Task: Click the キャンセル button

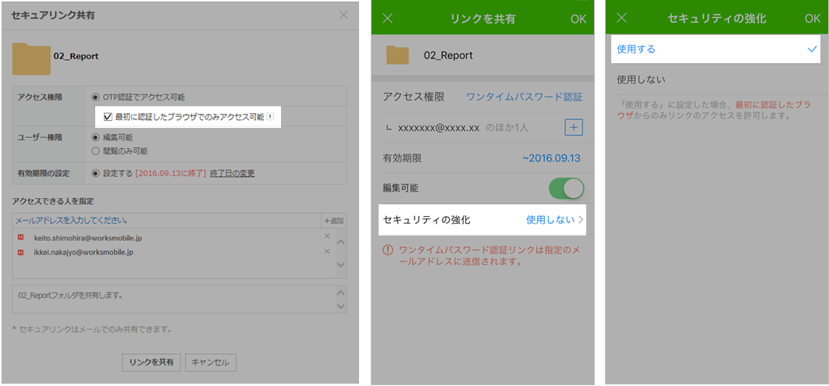Action: pos(210,363)
